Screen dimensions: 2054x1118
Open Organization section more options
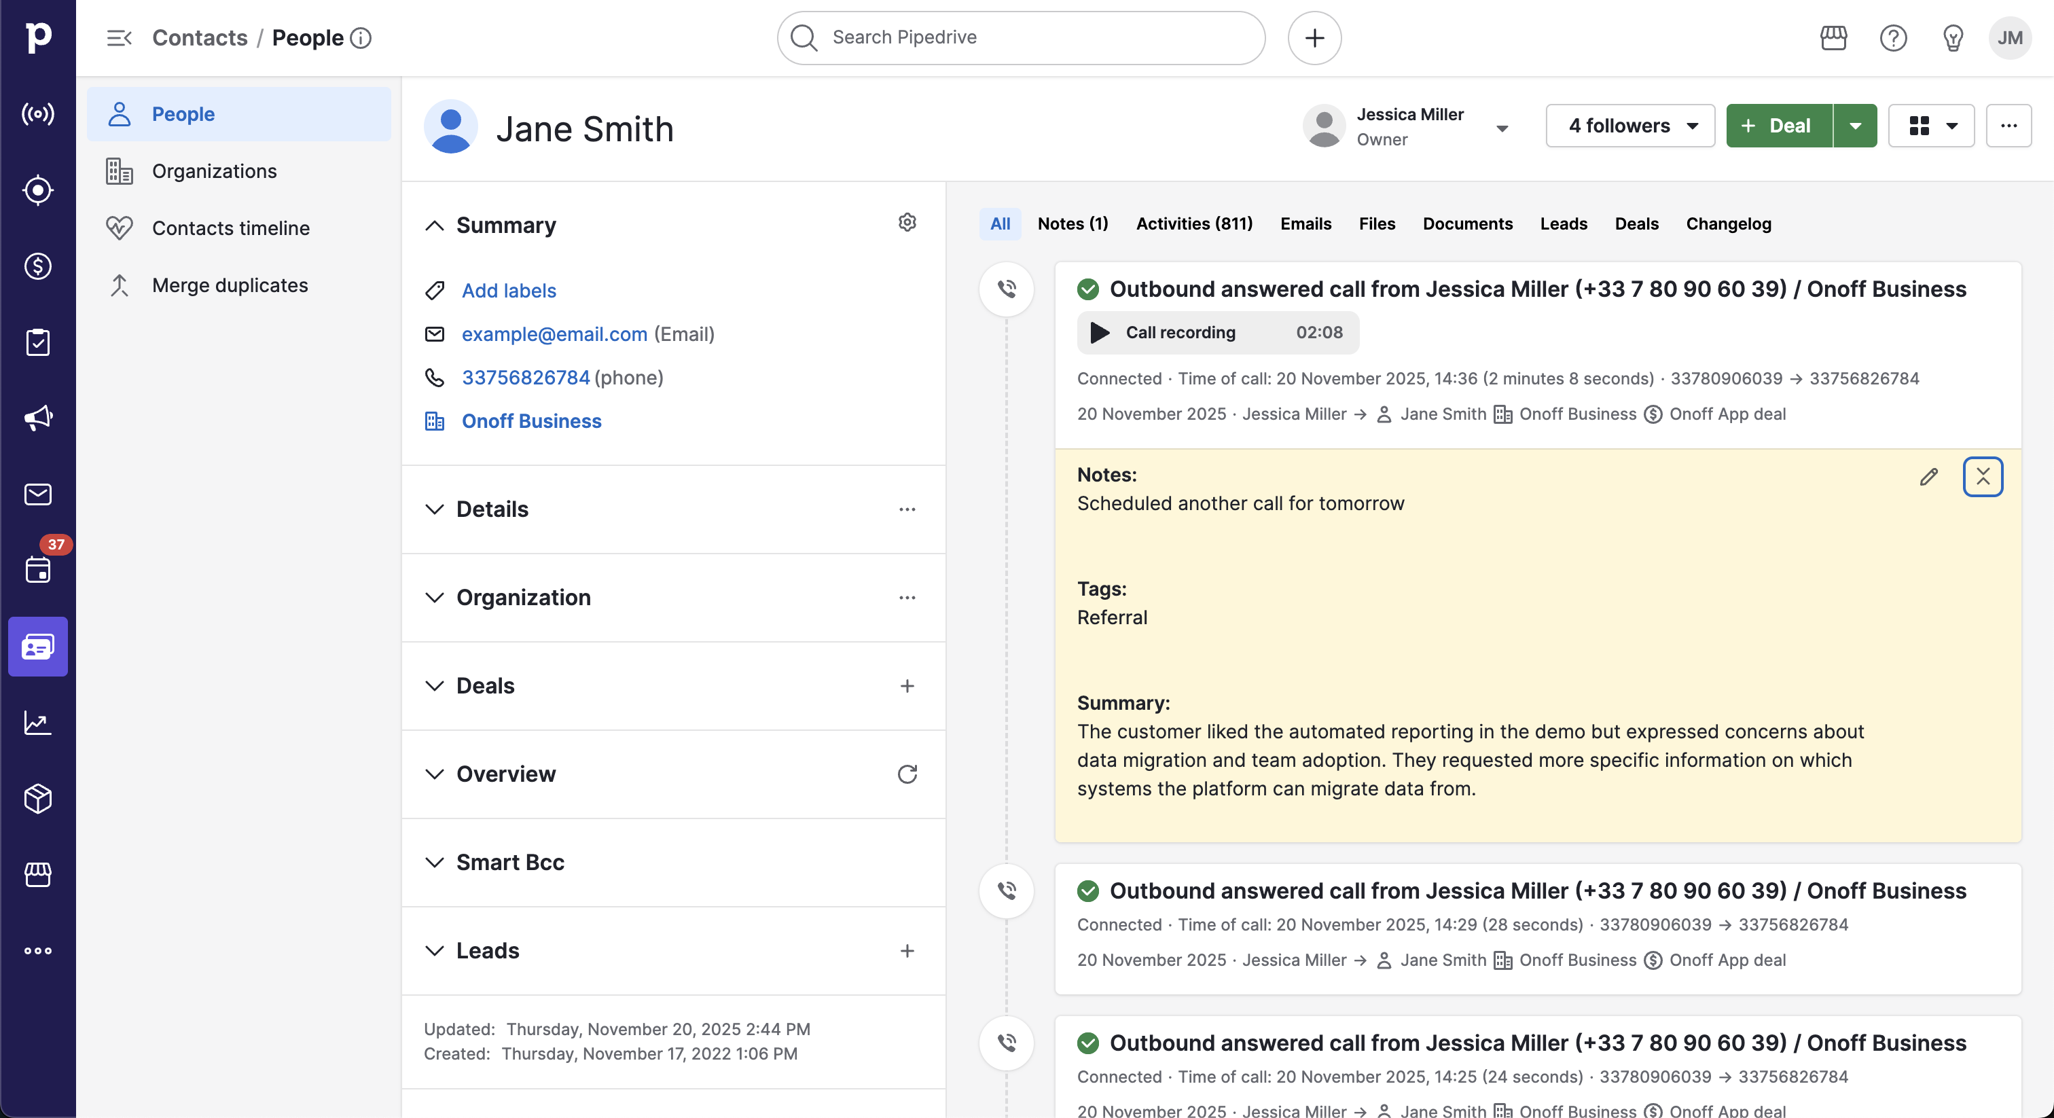[x=907, y=597]
